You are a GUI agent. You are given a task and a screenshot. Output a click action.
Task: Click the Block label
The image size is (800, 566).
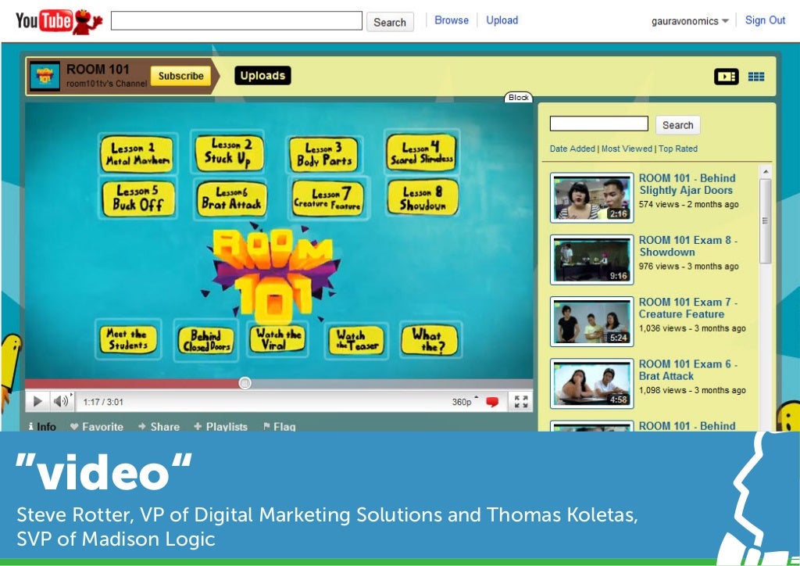pos(519,97)
